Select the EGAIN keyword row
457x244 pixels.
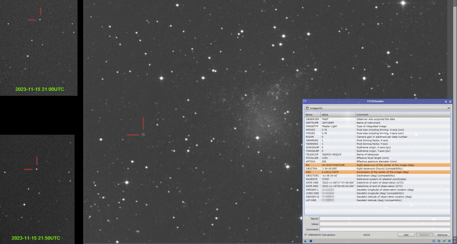point(377,137)
